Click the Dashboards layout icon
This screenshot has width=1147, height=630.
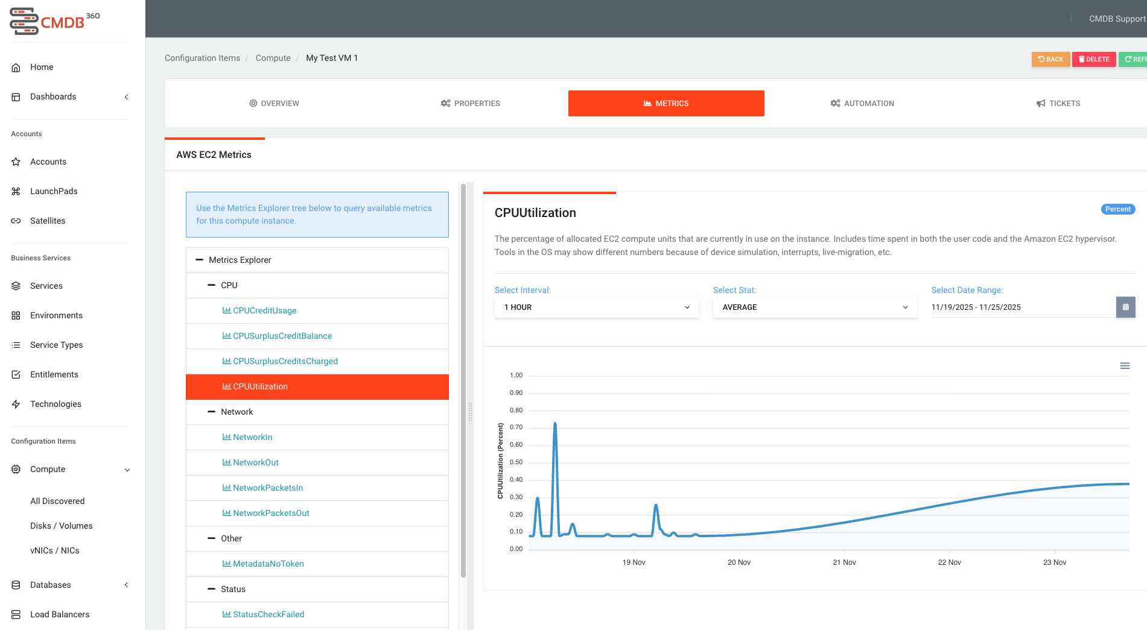(16, 97)
